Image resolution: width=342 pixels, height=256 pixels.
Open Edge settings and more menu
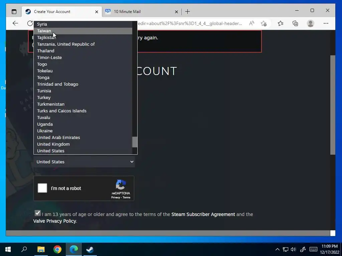coord(326,23)
